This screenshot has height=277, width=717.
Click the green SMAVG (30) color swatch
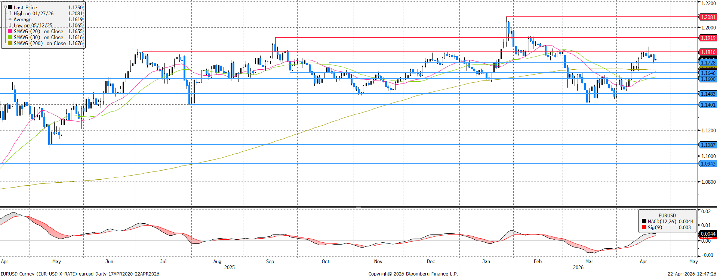tap(10, 37)
